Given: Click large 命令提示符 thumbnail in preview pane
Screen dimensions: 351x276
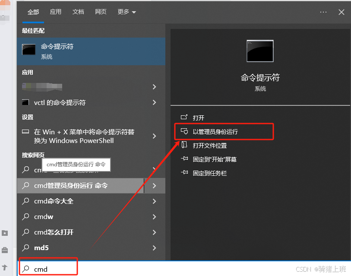Looking at the screenshot, I should coord(260,51).
